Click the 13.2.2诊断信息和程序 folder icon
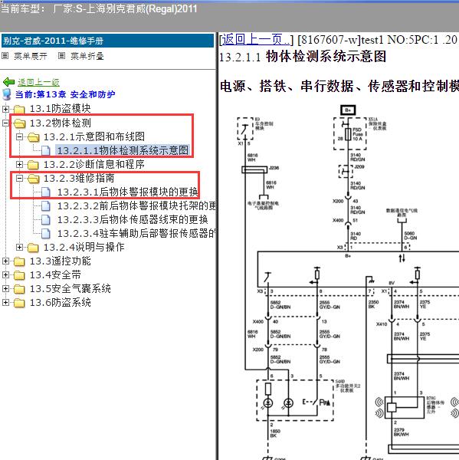Screen dimensions: 459x460 pyautogui.click(x=33, y=165)
